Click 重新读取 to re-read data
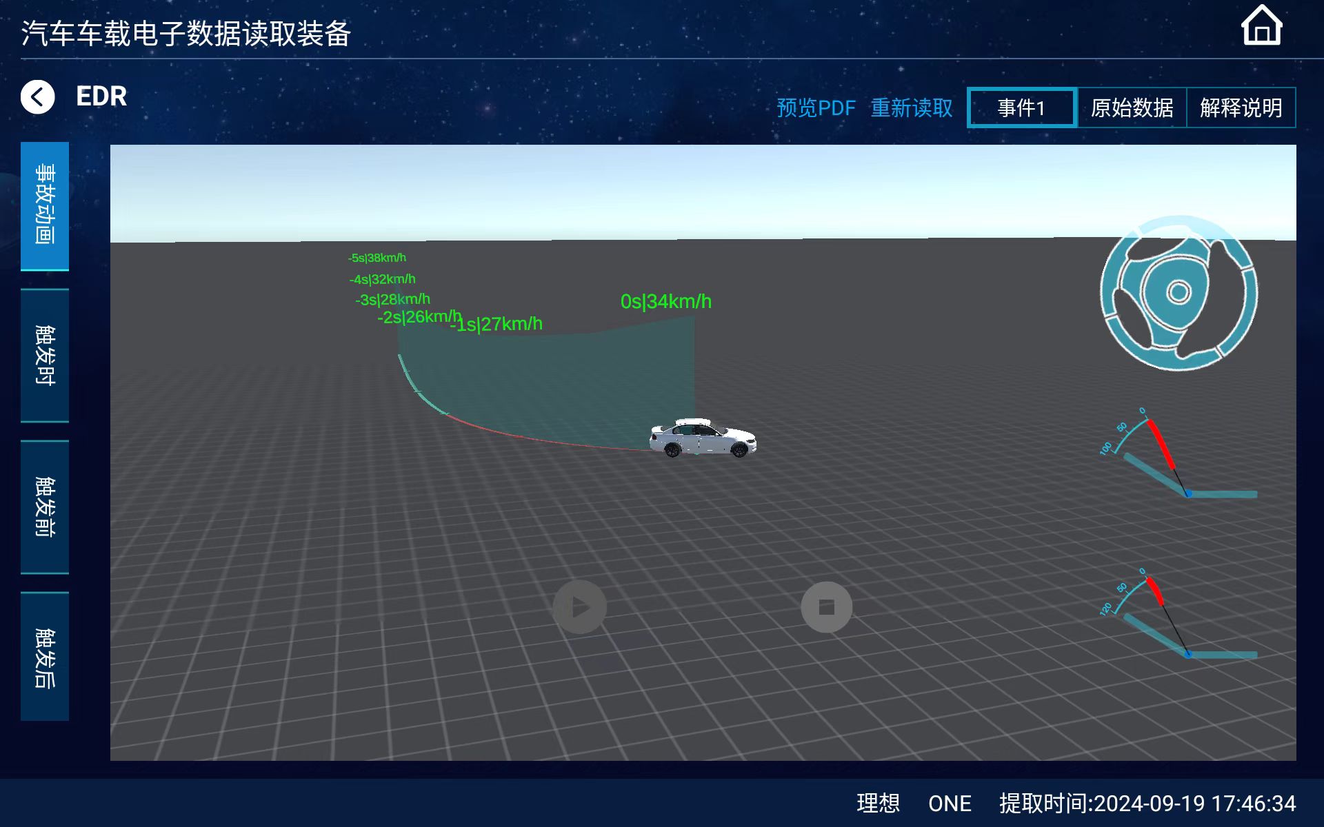 point(912,108)
